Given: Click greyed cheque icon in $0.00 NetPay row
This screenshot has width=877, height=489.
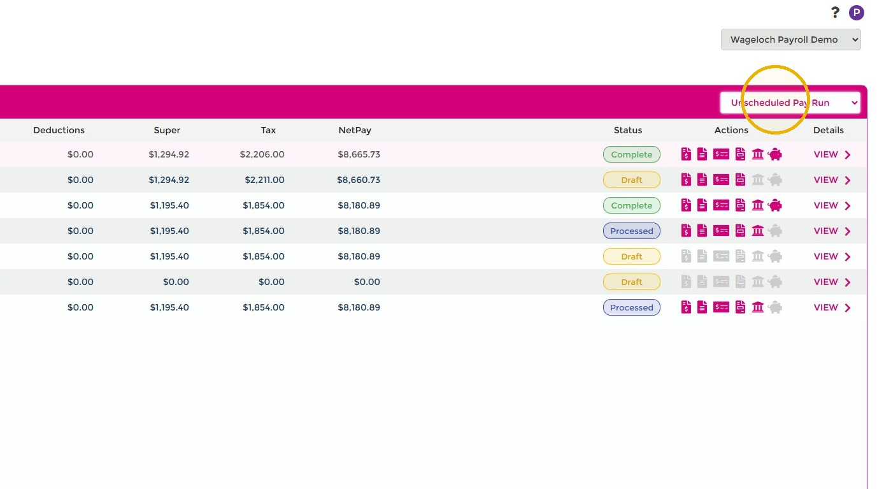Looking at the screenshot, I should pos(721,282).
